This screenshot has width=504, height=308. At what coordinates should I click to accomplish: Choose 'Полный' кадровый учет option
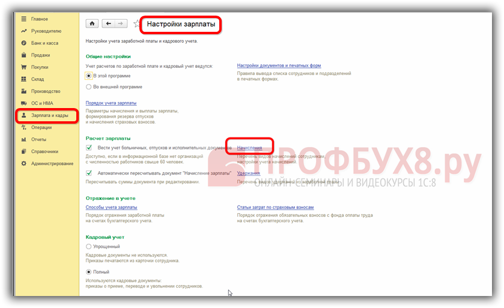[x=89, y=272]
